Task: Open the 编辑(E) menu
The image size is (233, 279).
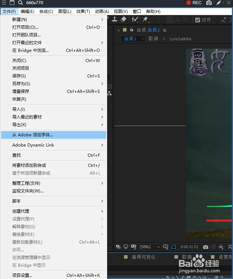Action: coord(27,12)
